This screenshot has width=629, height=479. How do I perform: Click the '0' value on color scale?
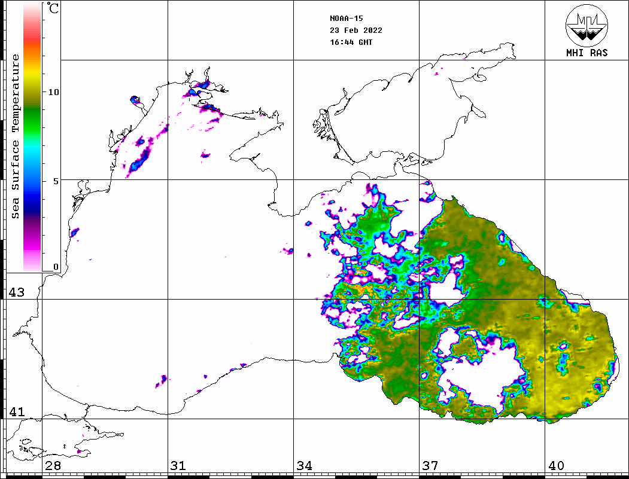pos(56,267)
